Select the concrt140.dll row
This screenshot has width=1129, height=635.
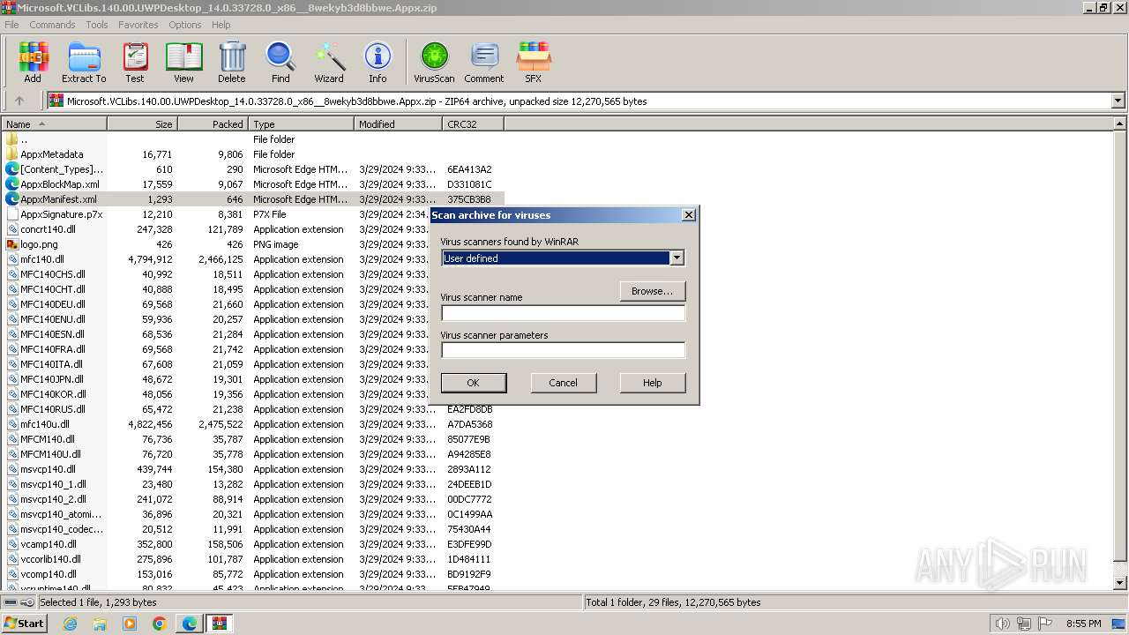pos(252,229)
